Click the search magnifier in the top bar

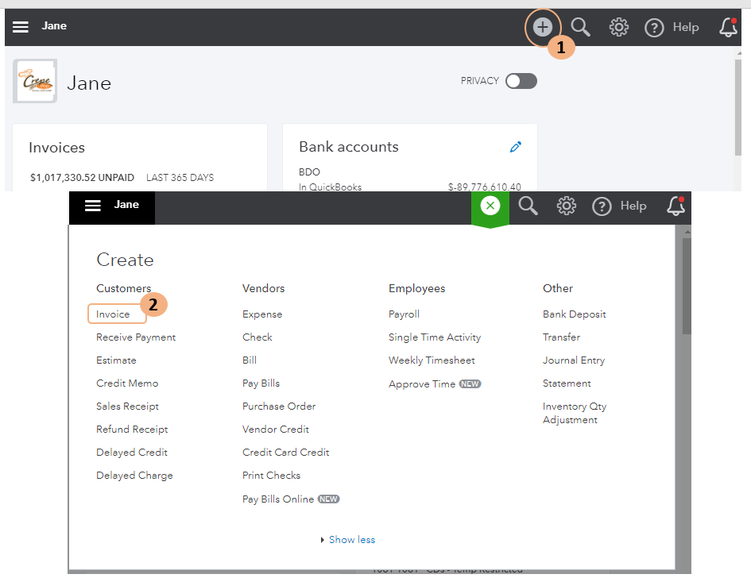pyautogui.click(x=581, y=27)
